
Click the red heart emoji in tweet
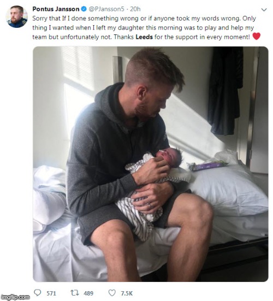pyautogui.click(x=257, y=36)
